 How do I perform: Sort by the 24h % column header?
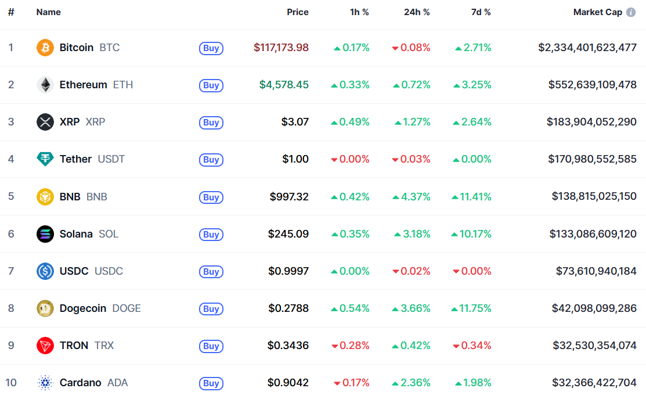coord(417,12)
